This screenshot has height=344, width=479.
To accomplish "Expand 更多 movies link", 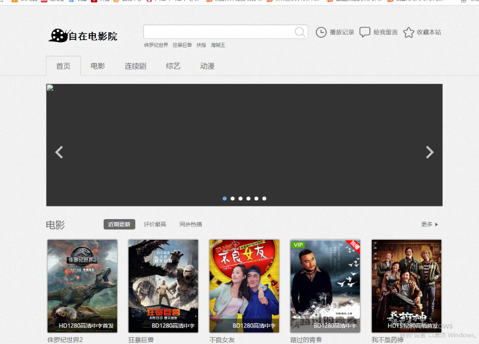I will [430, 224].
